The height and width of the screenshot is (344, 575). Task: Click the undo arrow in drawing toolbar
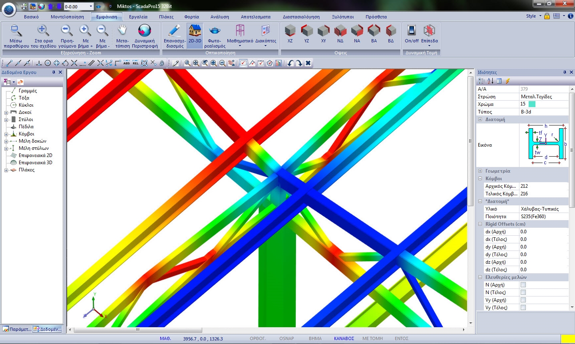pyautogui.click(x=290, y=63)
